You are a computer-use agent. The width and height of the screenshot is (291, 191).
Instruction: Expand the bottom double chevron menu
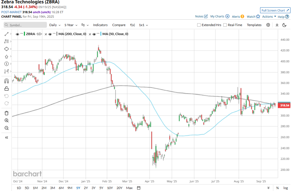pos(268,188)
